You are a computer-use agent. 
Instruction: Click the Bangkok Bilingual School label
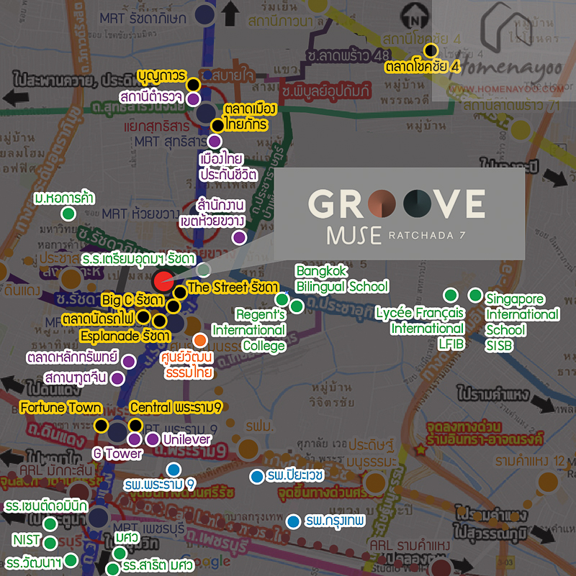tap(342, 279)
